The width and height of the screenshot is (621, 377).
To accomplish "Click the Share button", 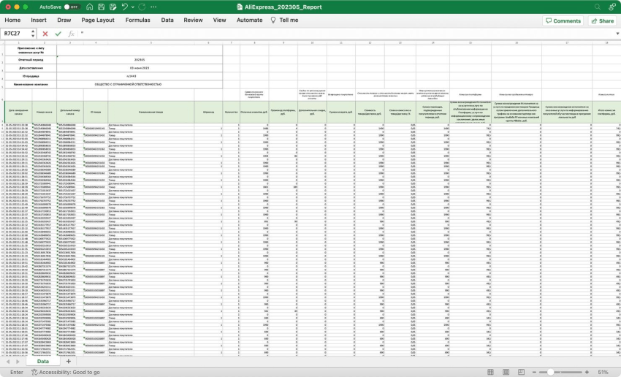I will (x=603, y=20).
